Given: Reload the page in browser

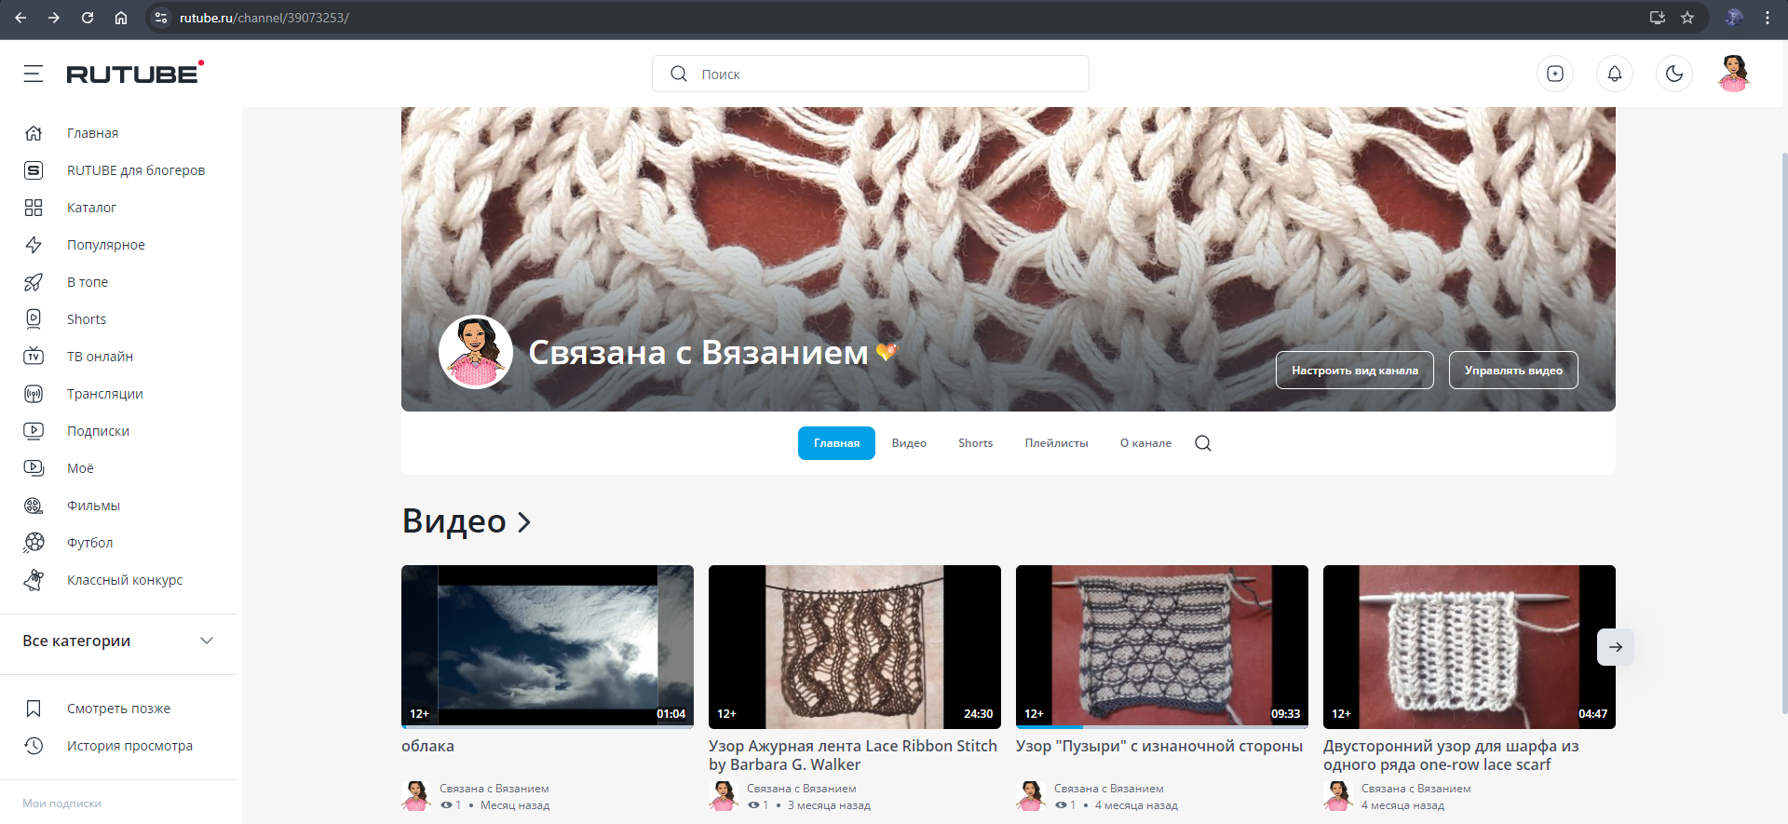Looking at the screenshot, I should [x=88, y=18].
